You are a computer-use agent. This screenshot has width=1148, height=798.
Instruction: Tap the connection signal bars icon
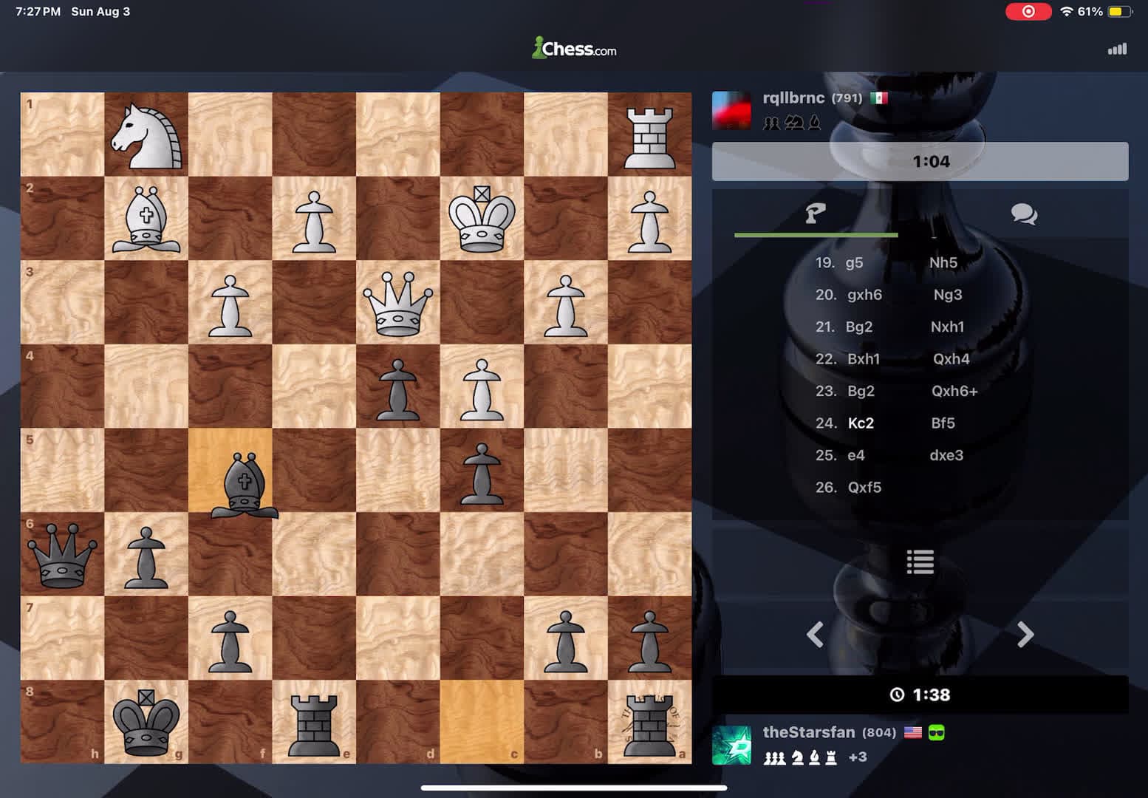tap(1117, 49)
